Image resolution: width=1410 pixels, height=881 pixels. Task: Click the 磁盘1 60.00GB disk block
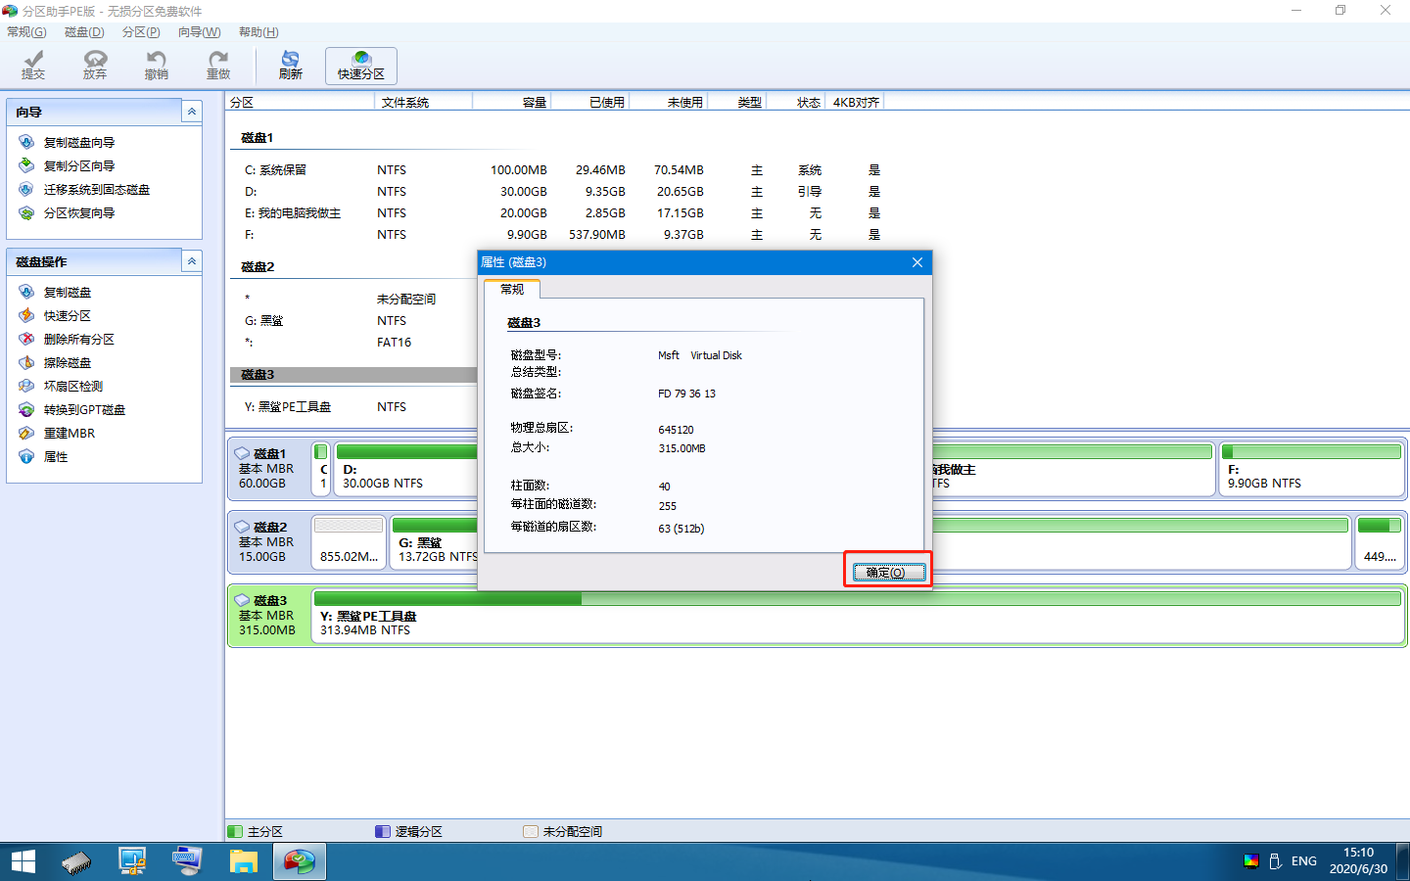point(267,468)
